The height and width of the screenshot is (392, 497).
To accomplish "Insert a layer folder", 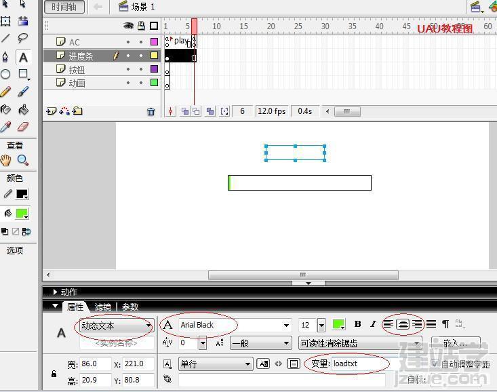I will (77, 111).
